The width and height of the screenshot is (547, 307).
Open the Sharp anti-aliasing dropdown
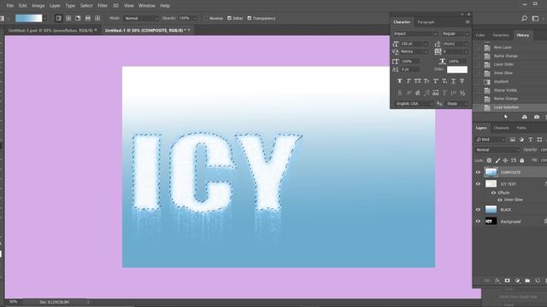pyautogui.click(x=457, y=104)
